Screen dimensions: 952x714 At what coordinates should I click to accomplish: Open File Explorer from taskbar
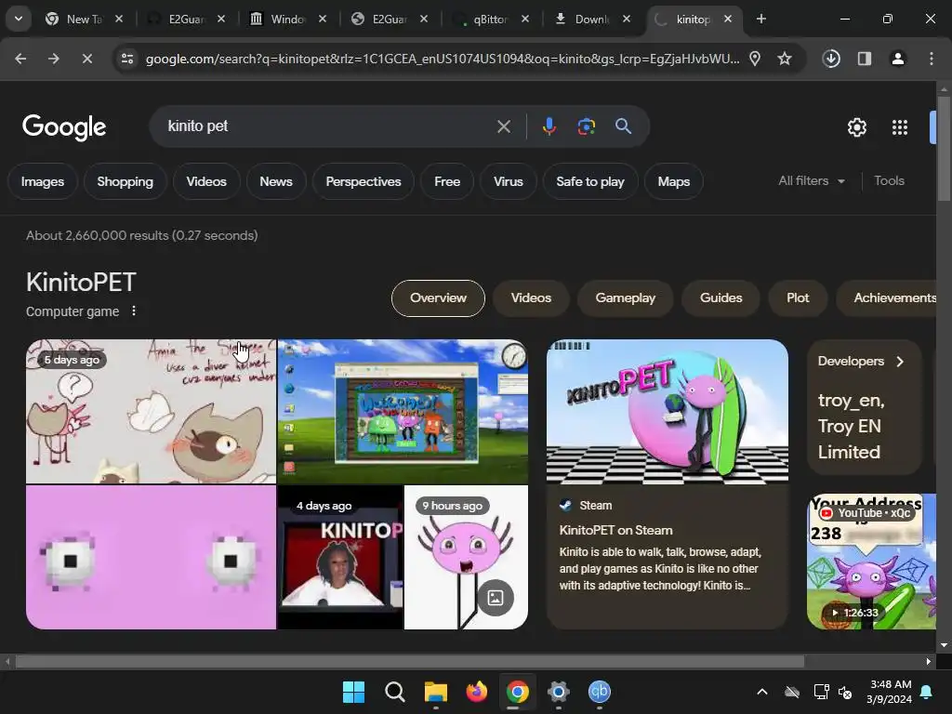[x=435, y=692]
